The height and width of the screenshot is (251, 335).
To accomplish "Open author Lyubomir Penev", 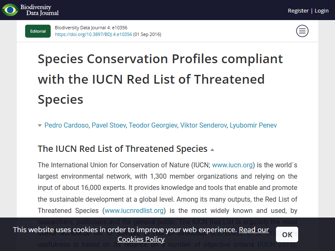I will coord(253,125).
